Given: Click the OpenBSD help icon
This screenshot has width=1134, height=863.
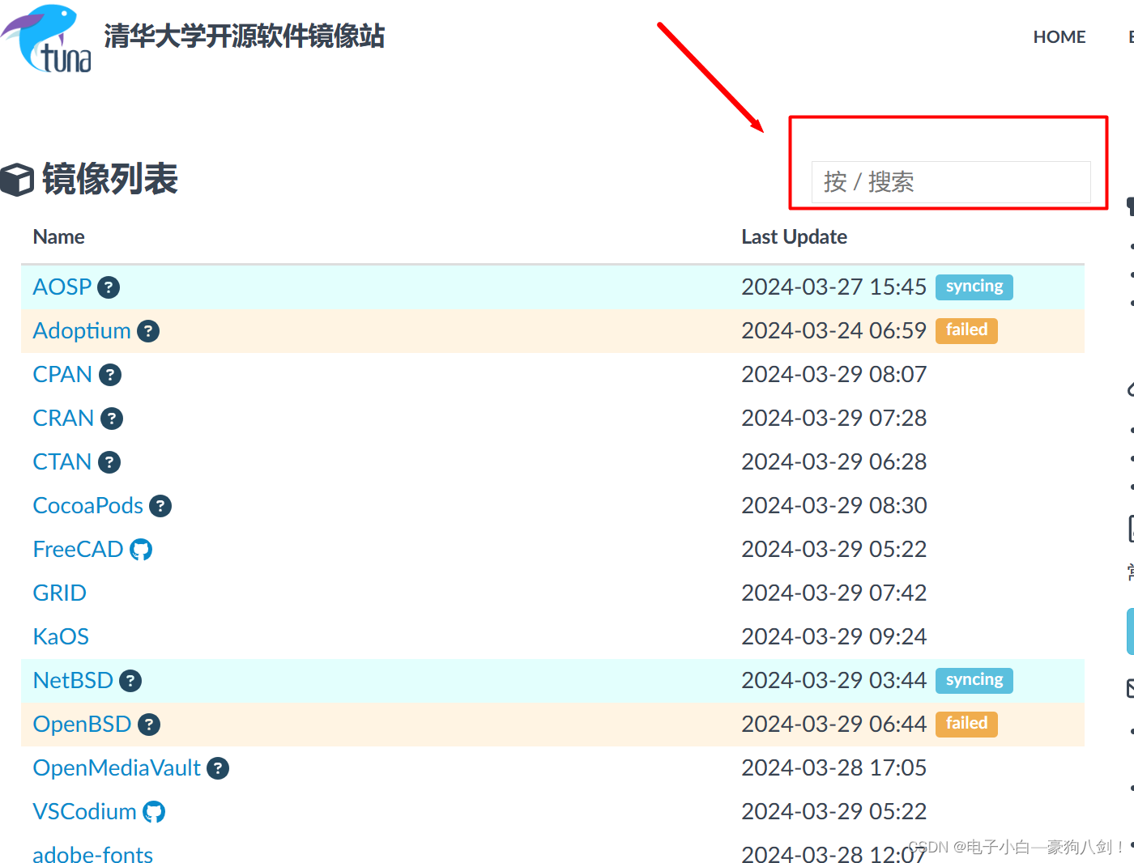Looking at the screenshot, I should pyautogui.click(x=149, y=725).
